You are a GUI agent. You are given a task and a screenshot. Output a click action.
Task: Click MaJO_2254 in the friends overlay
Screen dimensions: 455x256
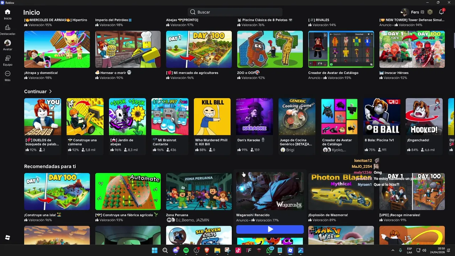pyautogui.click(x=362, y=166)
